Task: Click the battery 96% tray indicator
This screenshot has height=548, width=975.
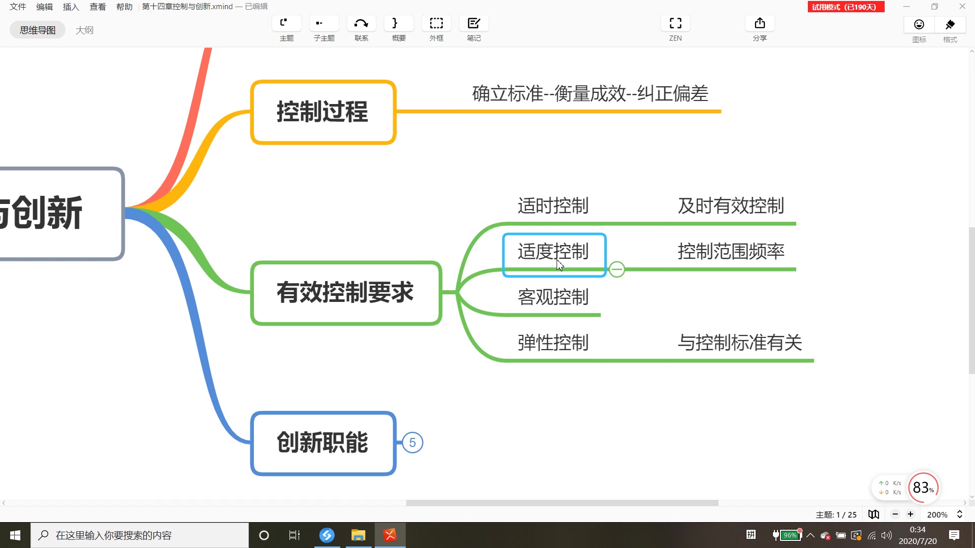Action: coord(787,535)
